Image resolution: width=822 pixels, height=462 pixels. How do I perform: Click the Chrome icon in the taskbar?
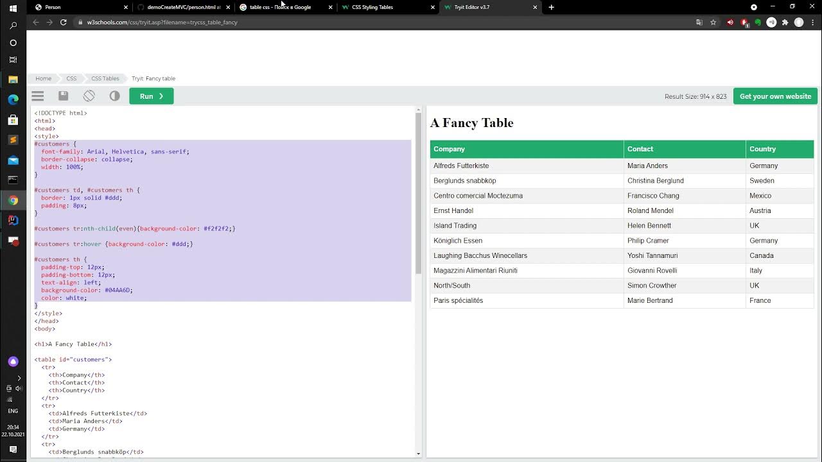(13, 200)
